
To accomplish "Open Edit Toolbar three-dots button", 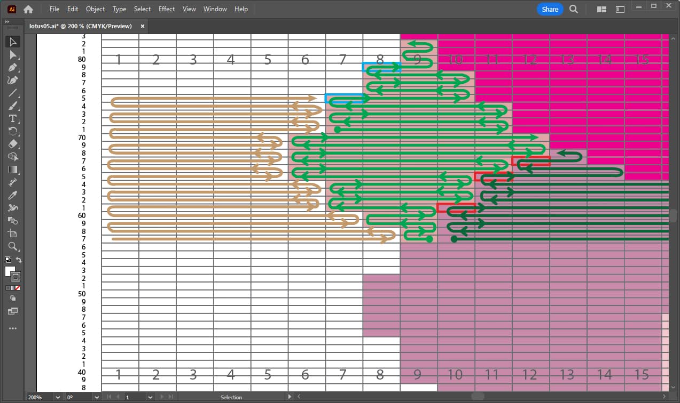I will 13,328.
